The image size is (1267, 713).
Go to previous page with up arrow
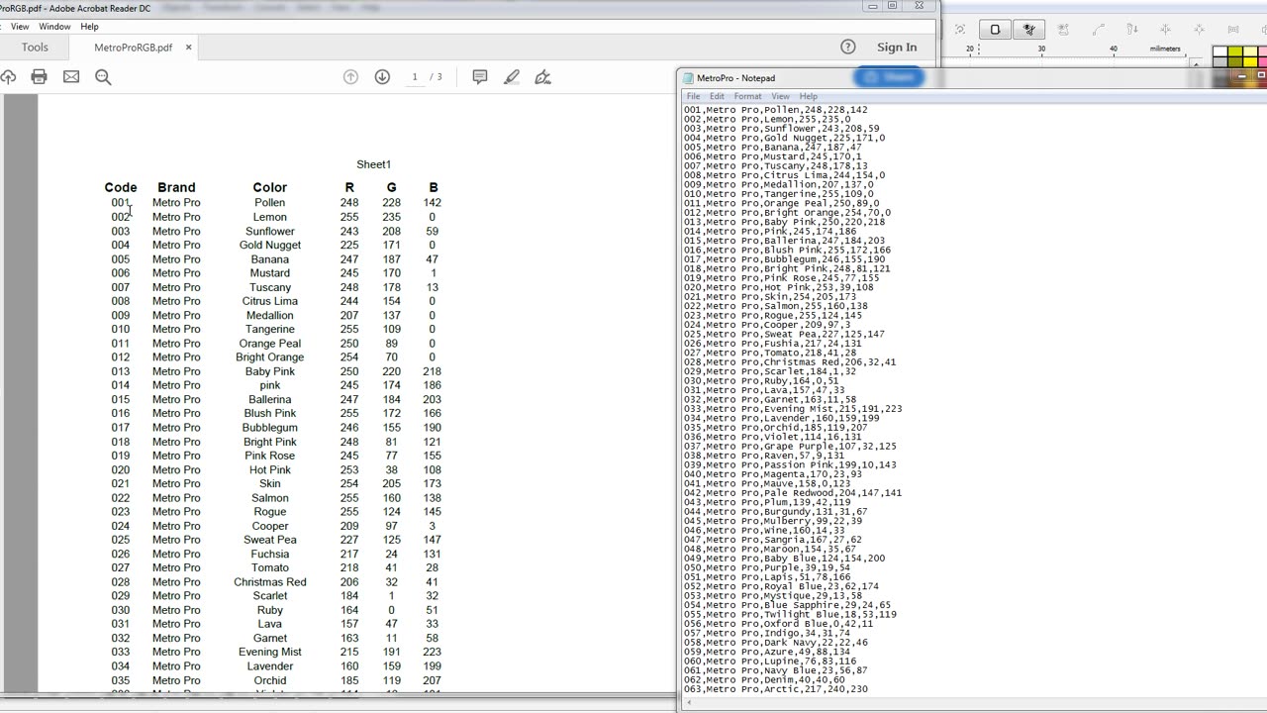tap(350, 77)
